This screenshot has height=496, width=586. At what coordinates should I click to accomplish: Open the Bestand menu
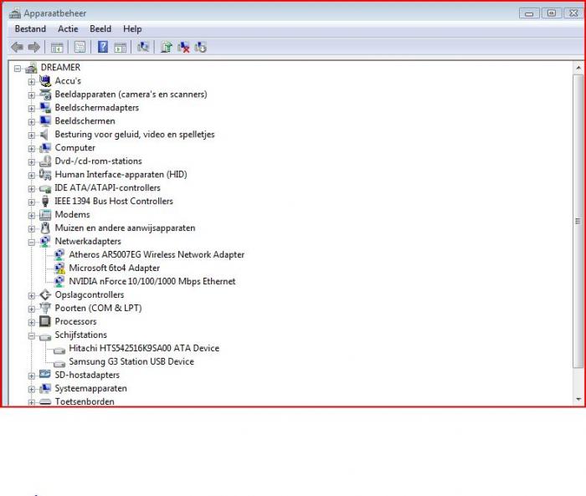click(30, 29)
